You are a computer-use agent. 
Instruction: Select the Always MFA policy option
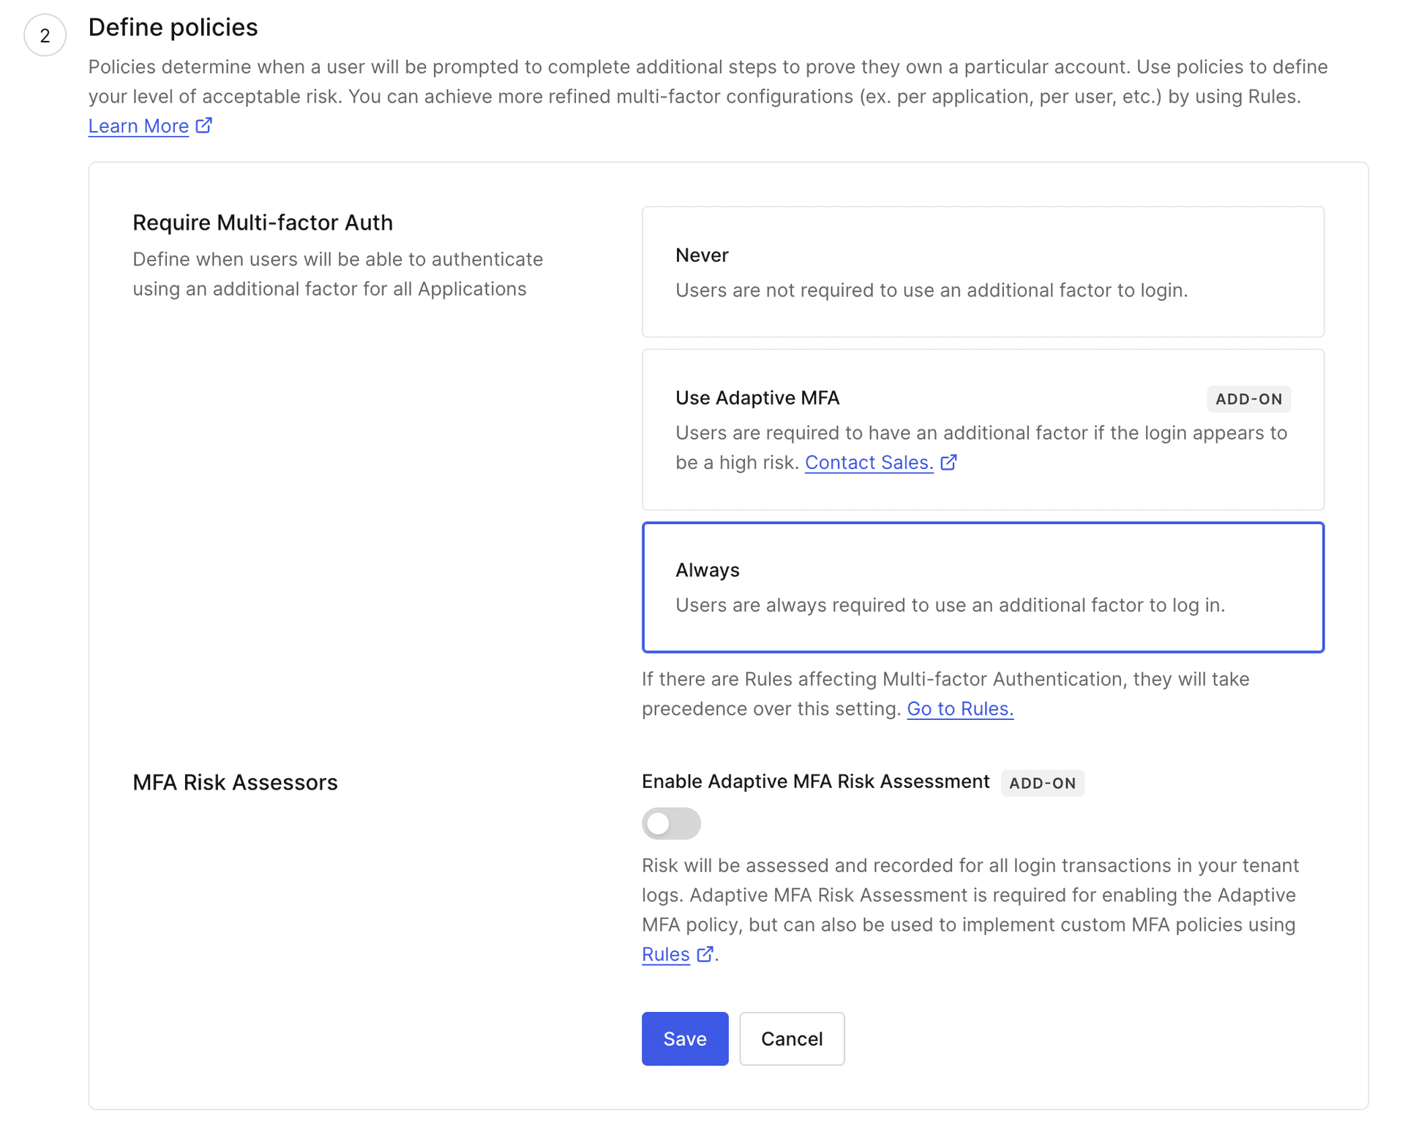pyautogui.click(x=983, y=587)
